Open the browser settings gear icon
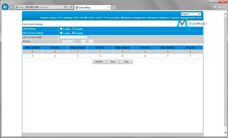This screenshot has width=228, height=138. 224,7
